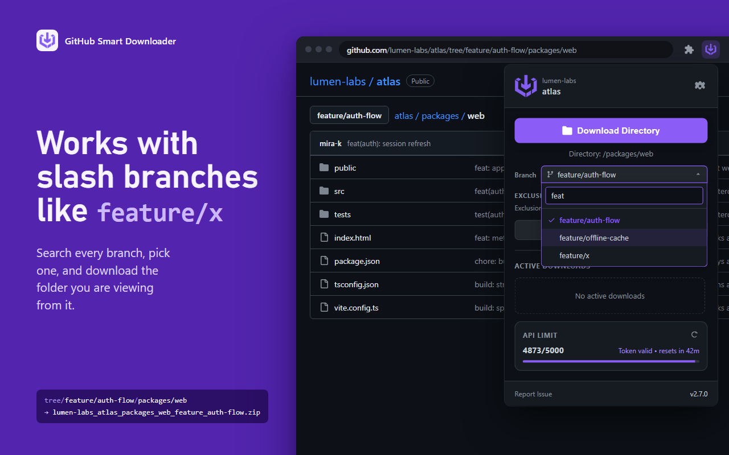Open the lumen-labs owner link

[x=338, y=81]
